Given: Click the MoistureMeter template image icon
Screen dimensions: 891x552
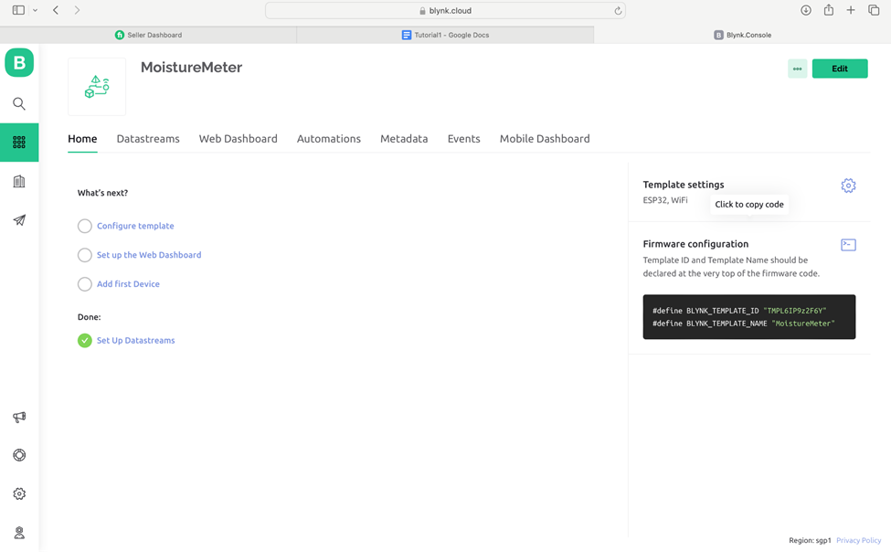Looking at the screenshot, I should tap(97, 87).
